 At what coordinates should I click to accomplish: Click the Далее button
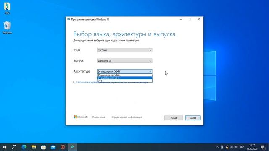[193, 118]
